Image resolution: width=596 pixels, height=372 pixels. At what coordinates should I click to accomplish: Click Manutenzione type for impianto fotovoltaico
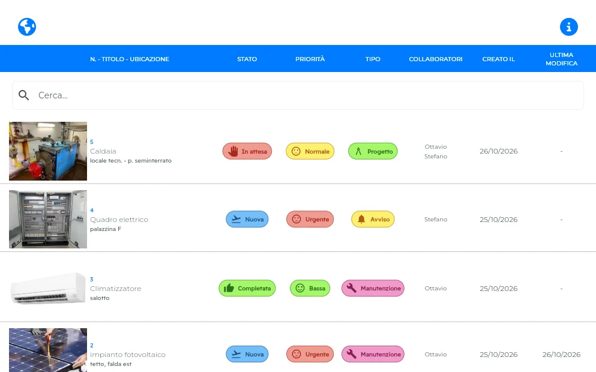pyautogui.click(x=373, y=354)
